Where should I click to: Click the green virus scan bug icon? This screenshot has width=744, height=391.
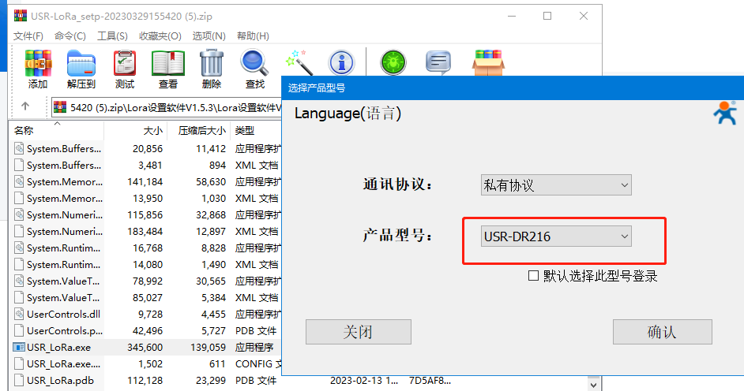(x=393, y=62)
